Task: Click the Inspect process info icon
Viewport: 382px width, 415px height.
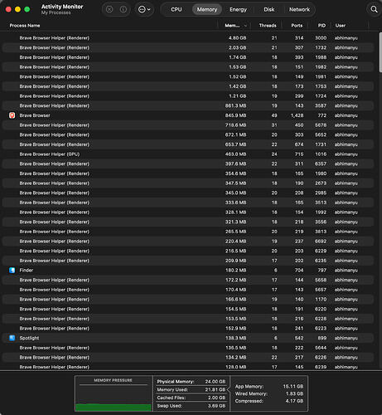Action: (123, 9)
